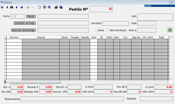Click the PU c/IVA column header
Image resolution: width=175 pixels, height=104 pixels.
(x=148, y=37)
